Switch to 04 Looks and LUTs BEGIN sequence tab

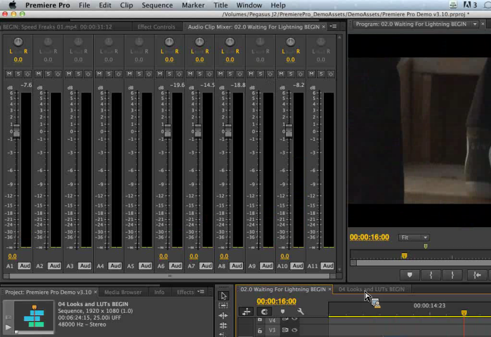pos(372,289)
